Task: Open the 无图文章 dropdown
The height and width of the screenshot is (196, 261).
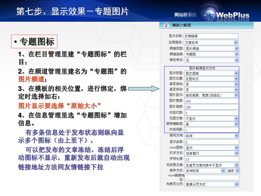Action: click(x=212, y=118)
